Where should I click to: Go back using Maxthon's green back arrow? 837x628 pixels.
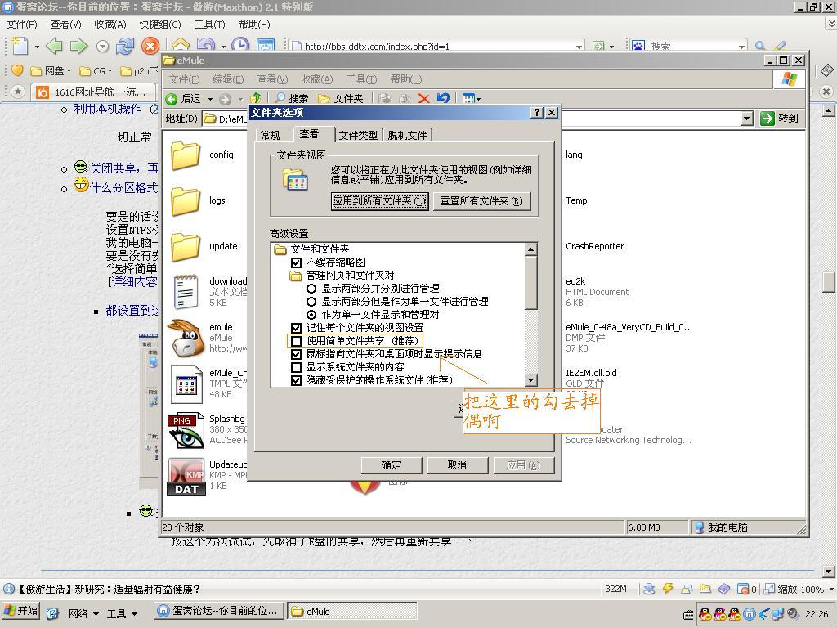(55, 47)
